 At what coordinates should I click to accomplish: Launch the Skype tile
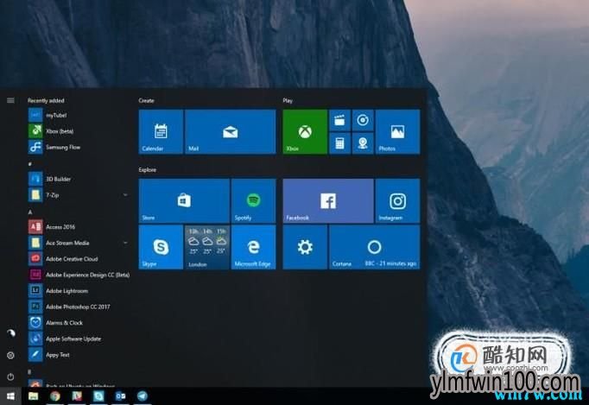pos(161,247)
